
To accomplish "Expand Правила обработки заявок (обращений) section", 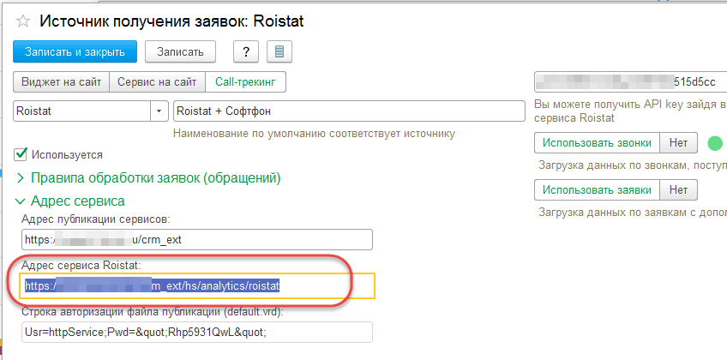I will 155,178.
